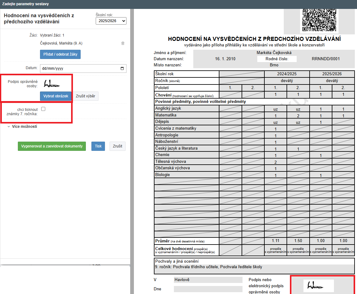The width and height of the screenshot is (357, 294).
Task: Focus the Datum date input field
Action: tap(77, 69)
